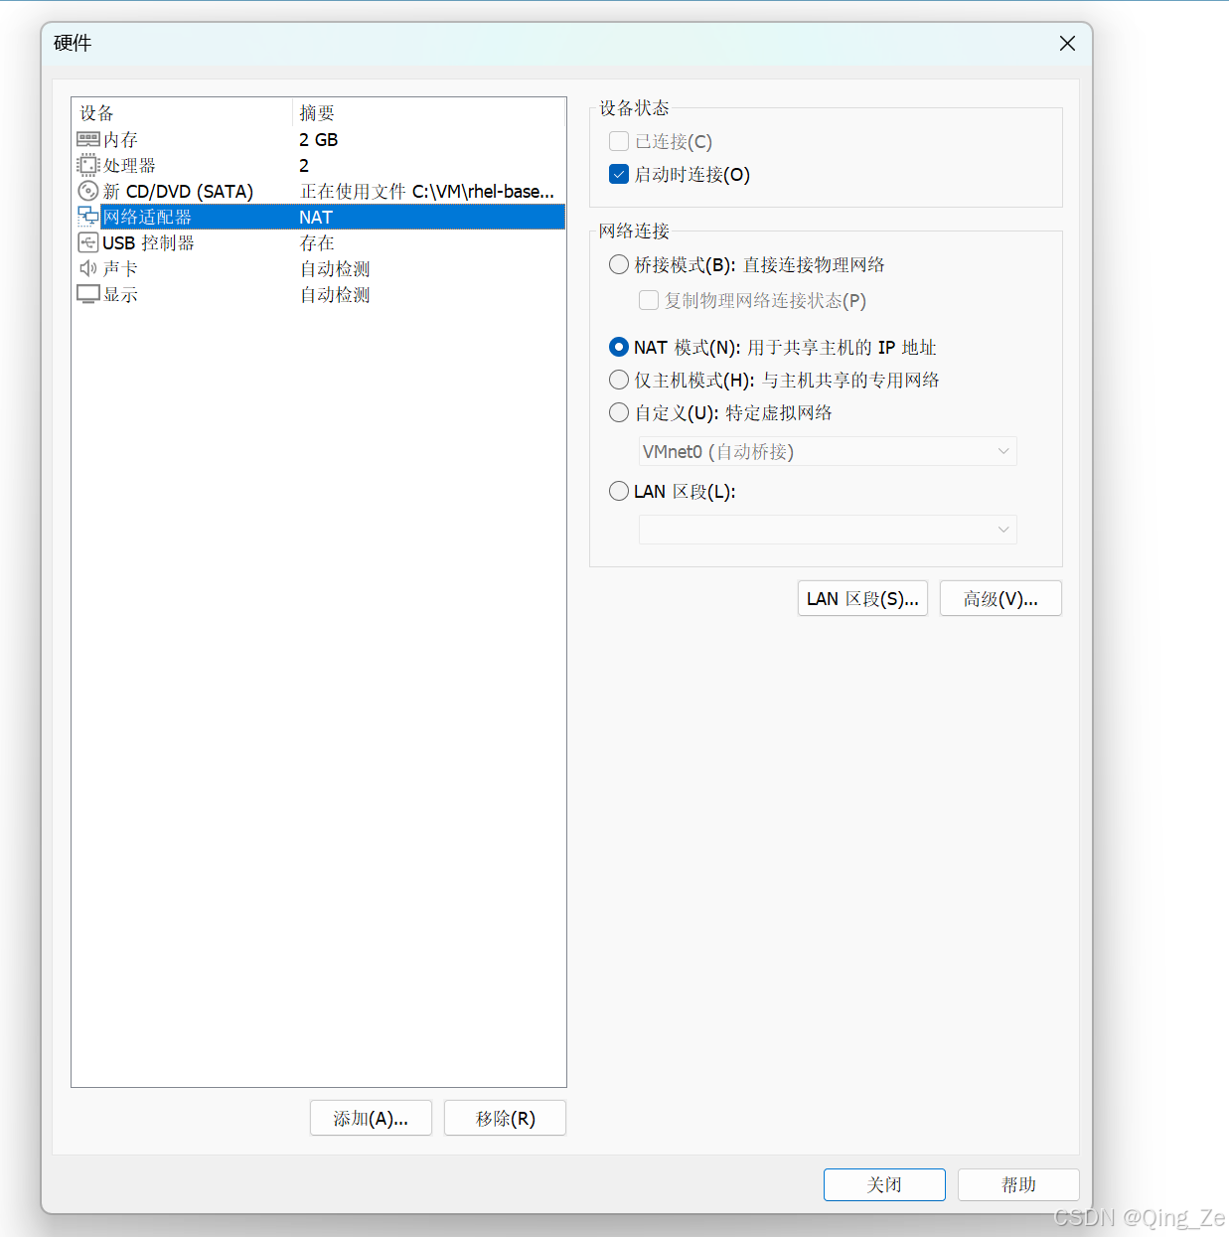
Task: Select the 新 CD/DVD (SATA) device row
Action: (319, 191)
